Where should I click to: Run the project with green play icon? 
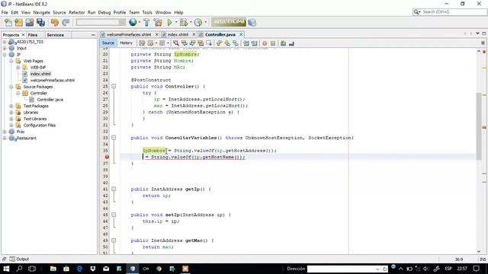(169, 22)
